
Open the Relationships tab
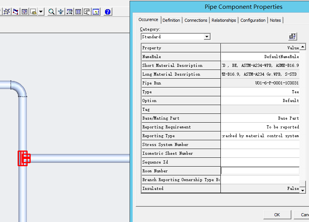click(224, 20)
